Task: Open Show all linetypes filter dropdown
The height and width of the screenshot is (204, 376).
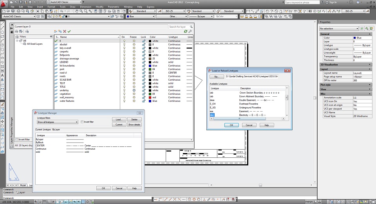Action: click(x=57, y=122)
